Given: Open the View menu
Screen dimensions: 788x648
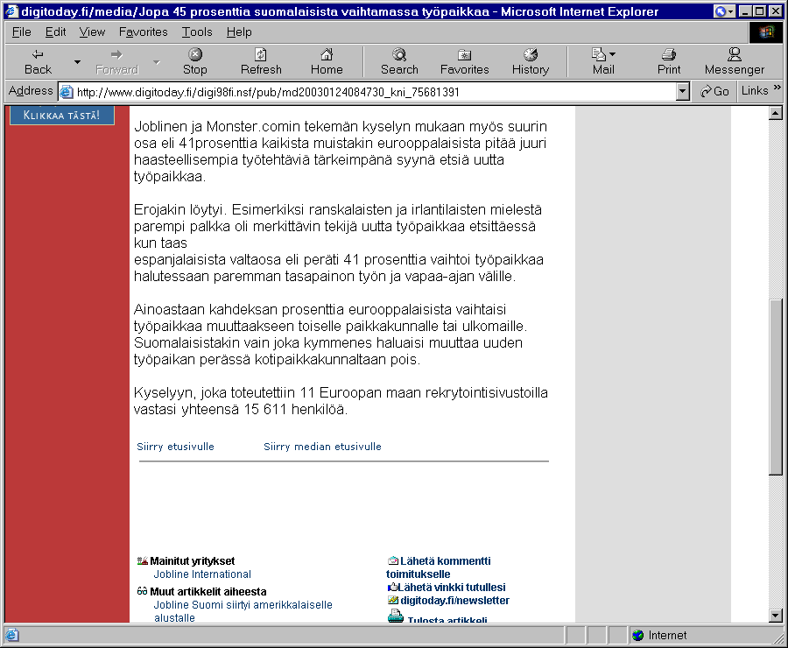Looking at the screenshot, I should click(x=93, y=32).
